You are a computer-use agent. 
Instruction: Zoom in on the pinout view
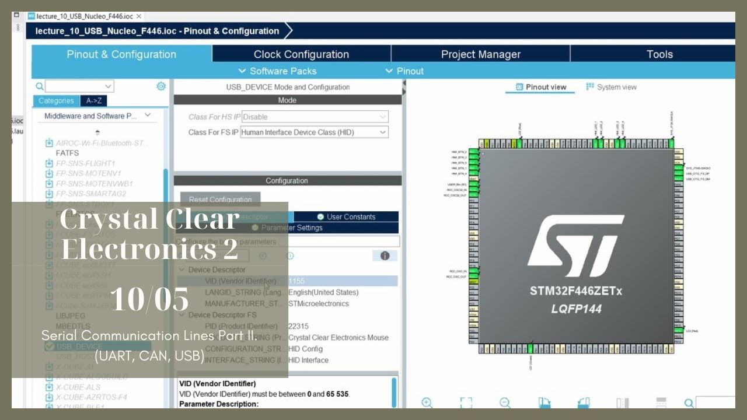click(x=427, y=403)
